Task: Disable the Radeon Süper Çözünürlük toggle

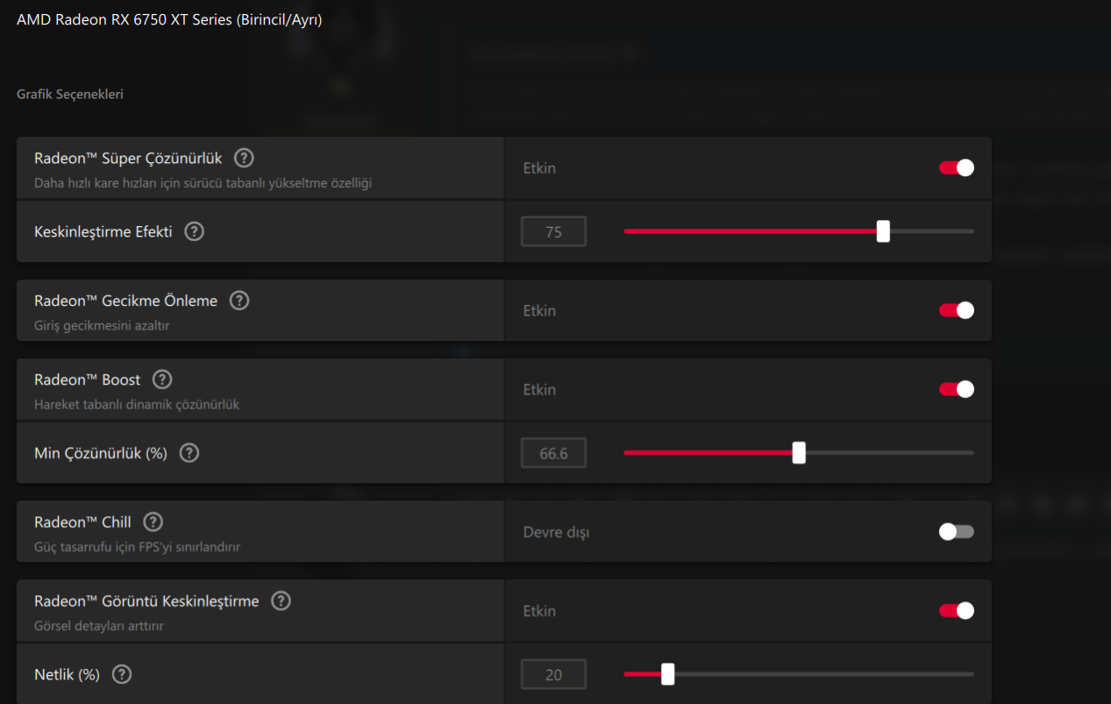Action: (x=957, y=167)
